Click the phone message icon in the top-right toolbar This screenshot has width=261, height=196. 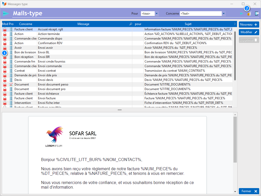click(x=257, y=14)
